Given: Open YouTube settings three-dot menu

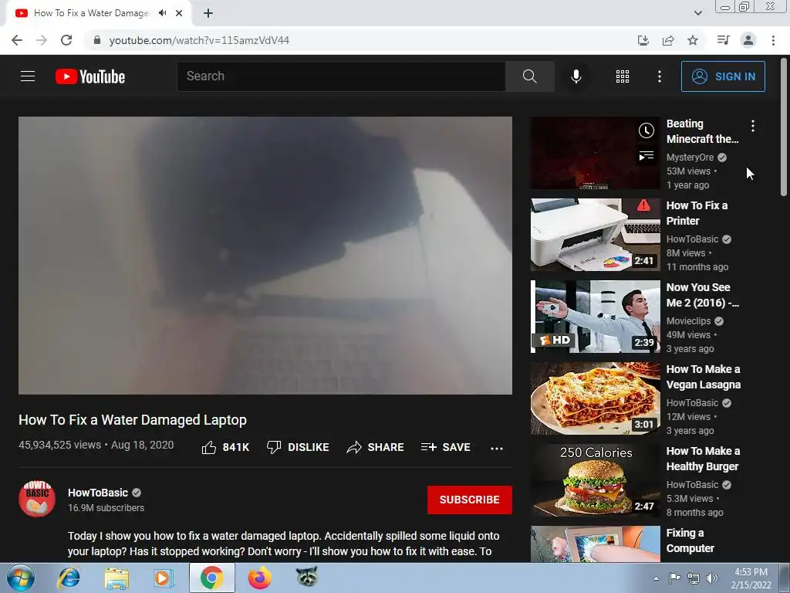Looking at the screenshot, I should pyautogui.click(x=659, y=76).
